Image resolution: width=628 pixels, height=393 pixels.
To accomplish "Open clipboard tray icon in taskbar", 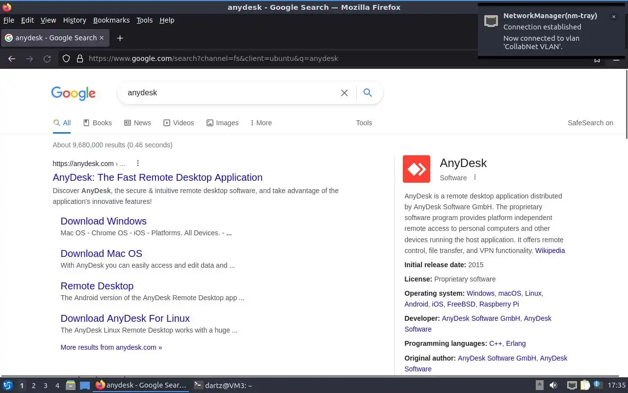I will (585, 386).
